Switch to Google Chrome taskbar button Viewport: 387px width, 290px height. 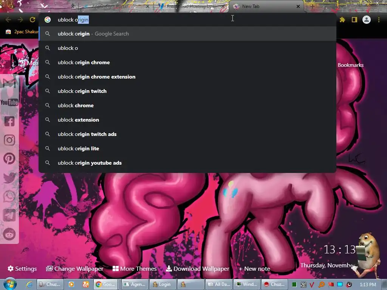coord(106,284)
